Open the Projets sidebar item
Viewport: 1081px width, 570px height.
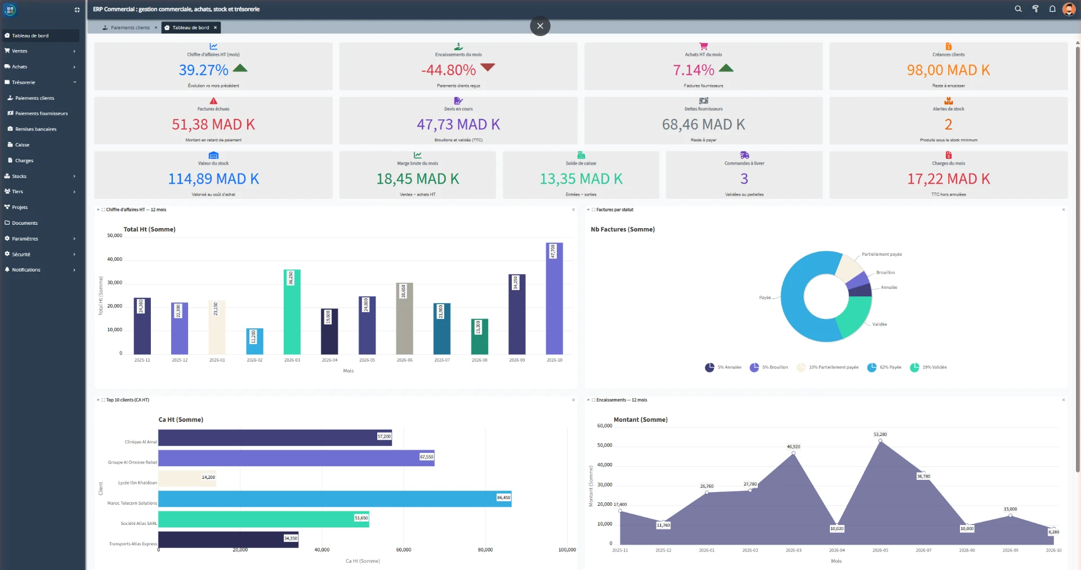41,207
